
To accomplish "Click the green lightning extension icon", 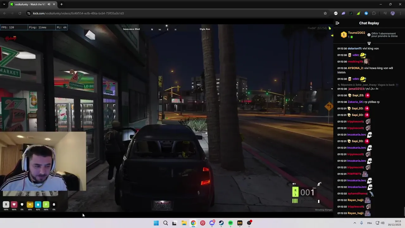I will (358, 13).
